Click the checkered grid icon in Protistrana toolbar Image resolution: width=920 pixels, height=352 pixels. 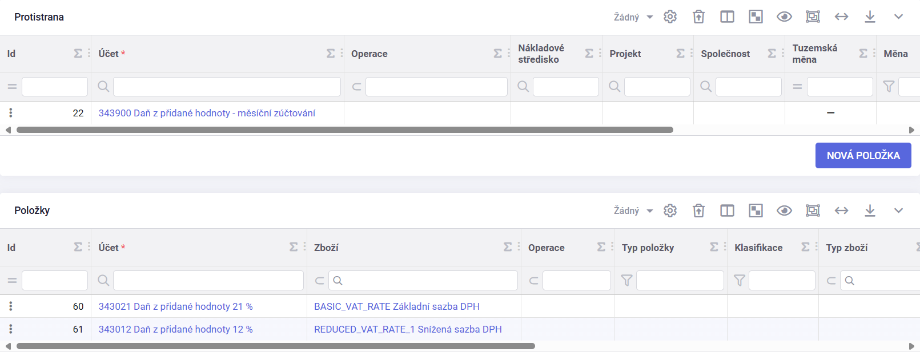(x=756, y=17)
